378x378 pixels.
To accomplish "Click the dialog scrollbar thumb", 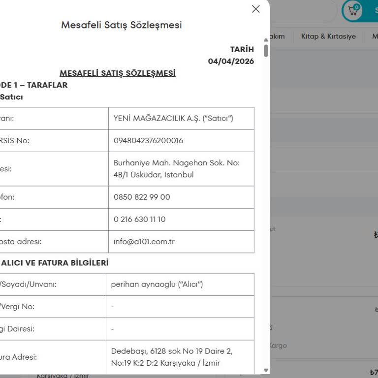I will (x=266, y=51).
